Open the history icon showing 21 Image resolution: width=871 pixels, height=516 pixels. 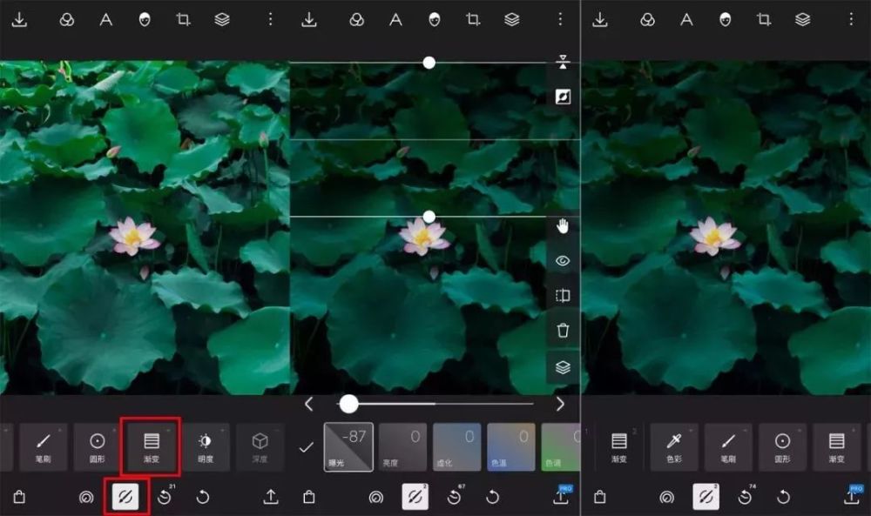tap(165, 497)
